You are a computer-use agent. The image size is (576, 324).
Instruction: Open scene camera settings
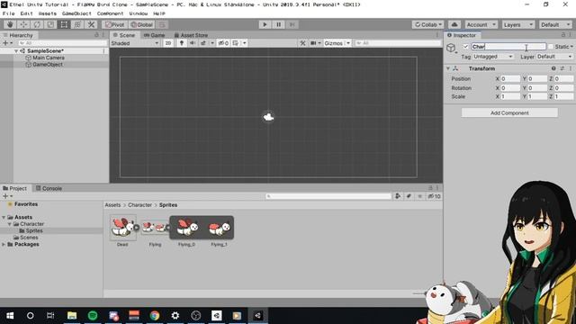click(313, 43)
